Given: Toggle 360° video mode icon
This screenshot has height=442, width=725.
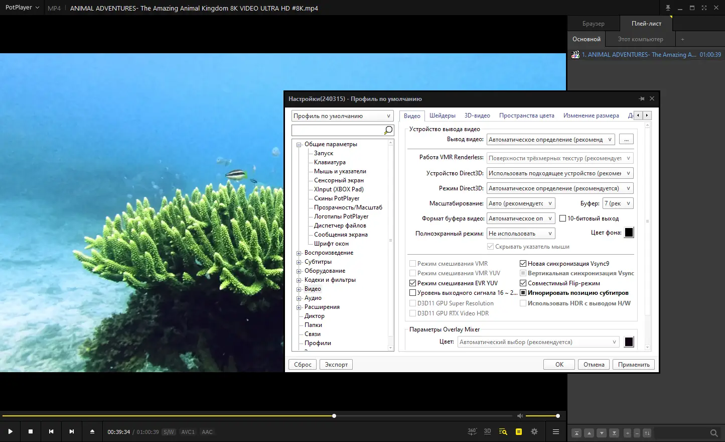Looking at the screenshot, I should [x=472, y=431].
